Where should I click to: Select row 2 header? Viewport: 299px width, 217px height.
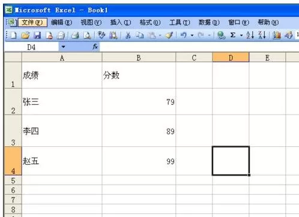(13, 102)
